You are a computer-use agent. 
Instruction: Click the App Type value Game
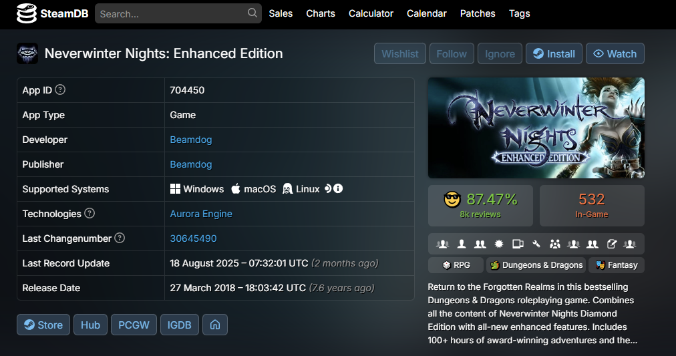[x=183, y=115]
